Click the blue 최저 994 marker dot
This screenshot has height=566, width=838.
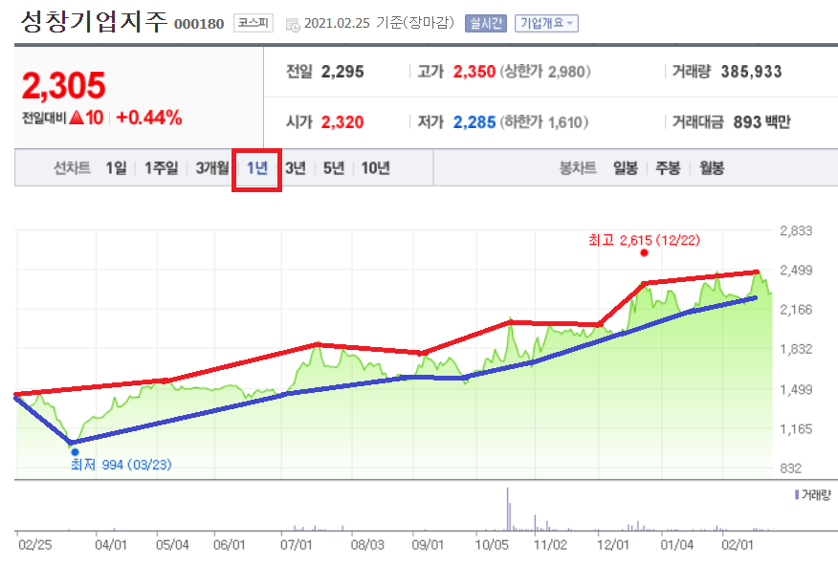[x=75, y=452]
